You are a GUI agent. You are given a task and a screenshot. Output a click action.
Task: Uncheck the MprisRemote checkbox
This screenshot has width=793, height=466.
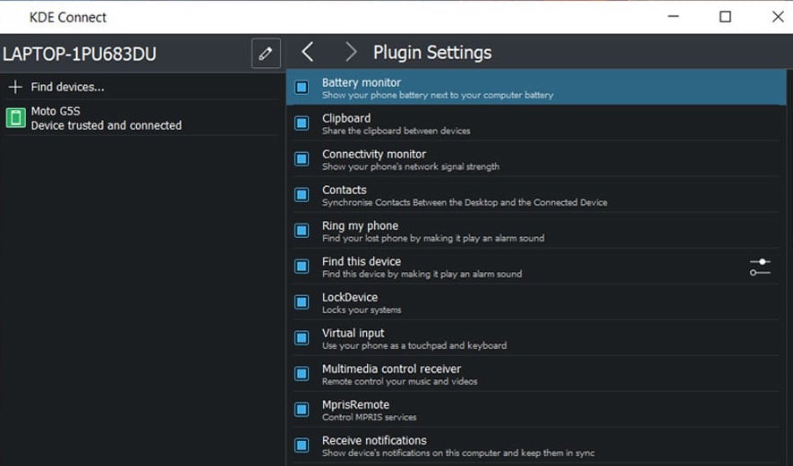pos(302,410)
